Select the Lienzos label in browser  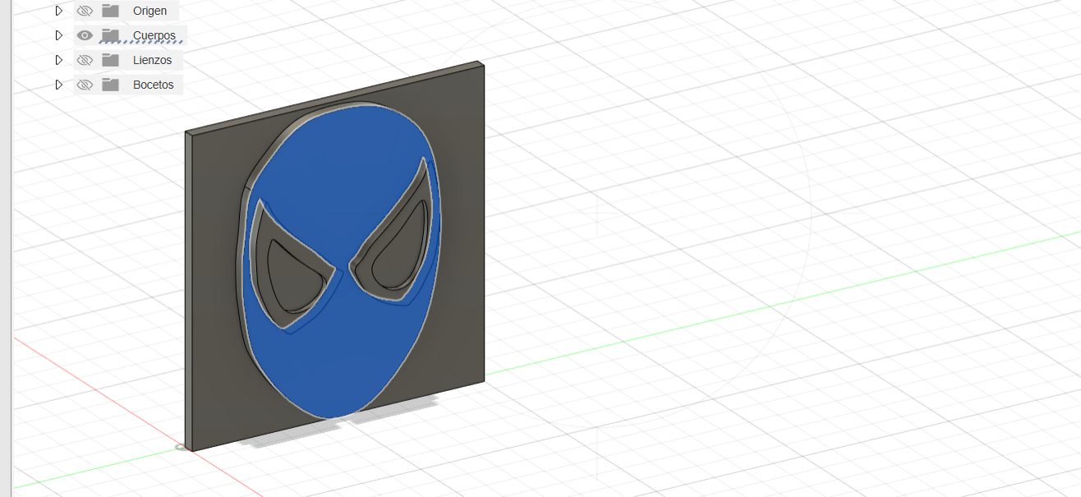(x=152, y=60)
